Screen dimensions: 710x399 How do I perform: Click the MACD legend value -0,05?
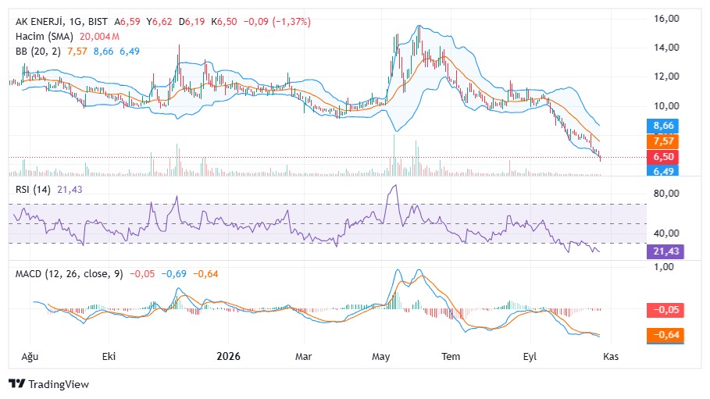(142, 273)
